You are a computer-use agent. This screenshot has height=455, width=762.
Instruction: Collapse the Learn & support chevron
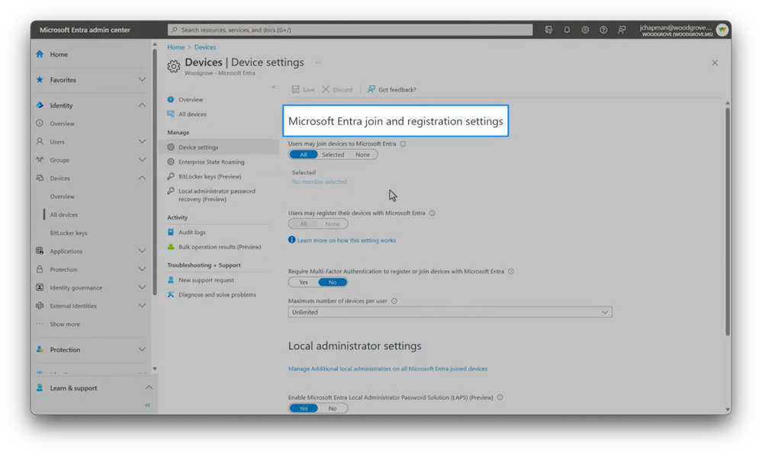(150, 387)
